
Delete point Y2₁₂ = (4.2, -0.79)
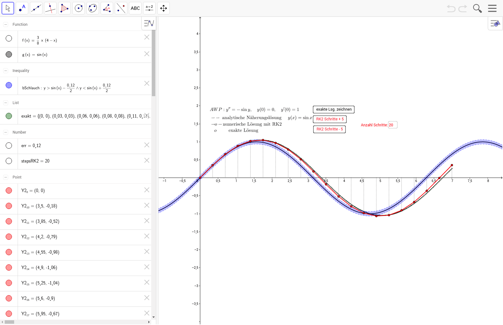[x=147, y=236]
